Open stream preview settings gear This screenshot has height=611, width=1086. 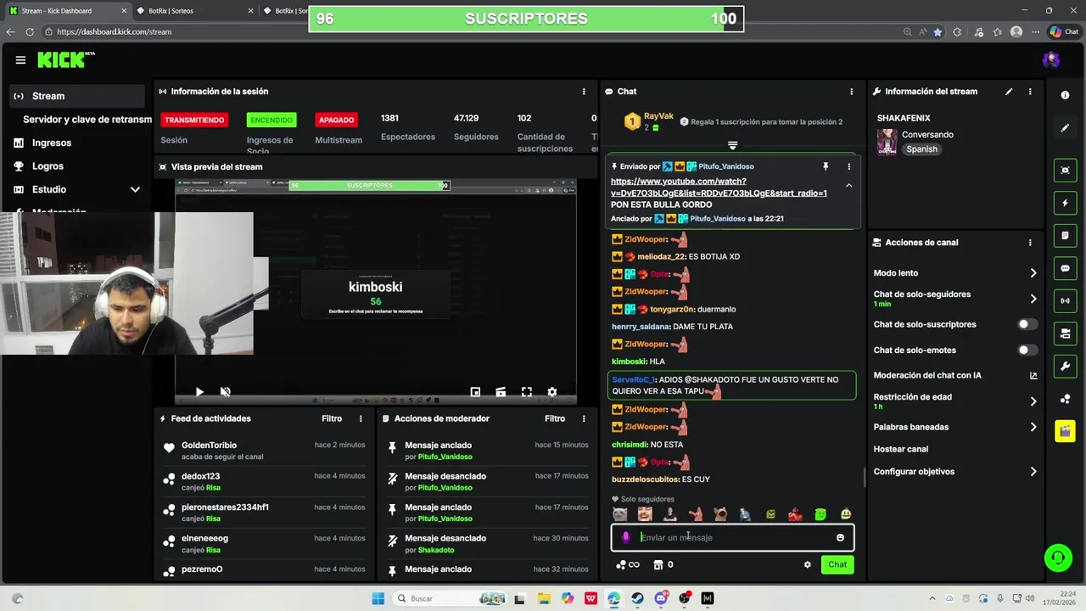click(x=552, y=392)
